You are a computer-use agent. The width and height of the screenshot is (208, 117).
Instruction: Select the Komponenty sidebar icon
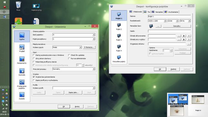click(22, 60)
